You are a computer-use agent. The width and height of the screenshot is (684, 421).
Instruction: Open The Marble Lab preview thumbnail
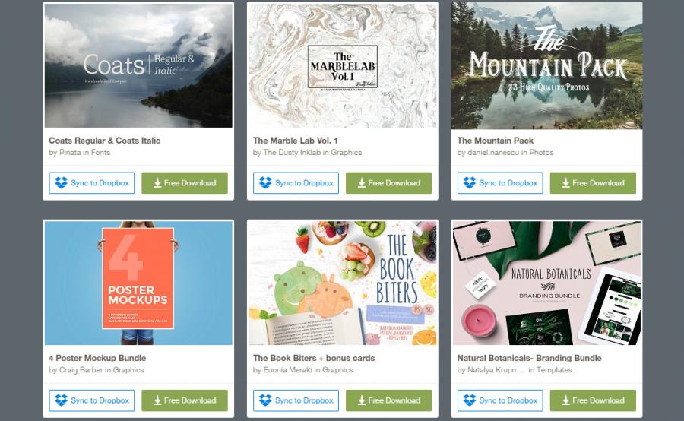343,65
